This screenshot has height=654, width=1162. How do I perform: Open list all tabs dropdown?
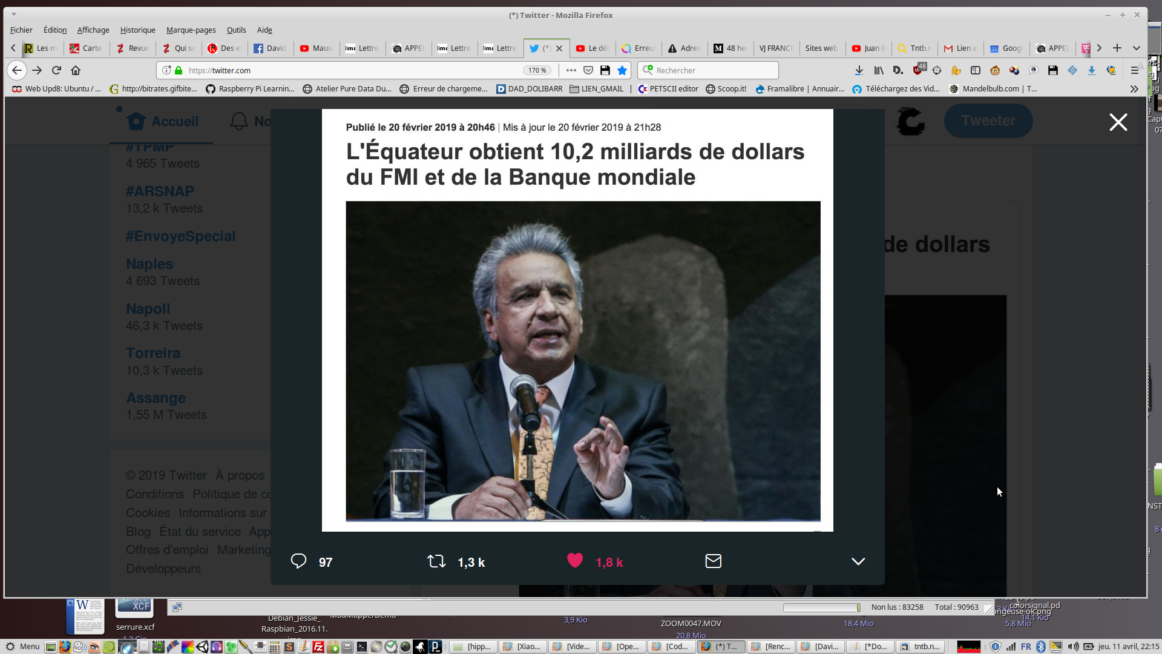1137,48
